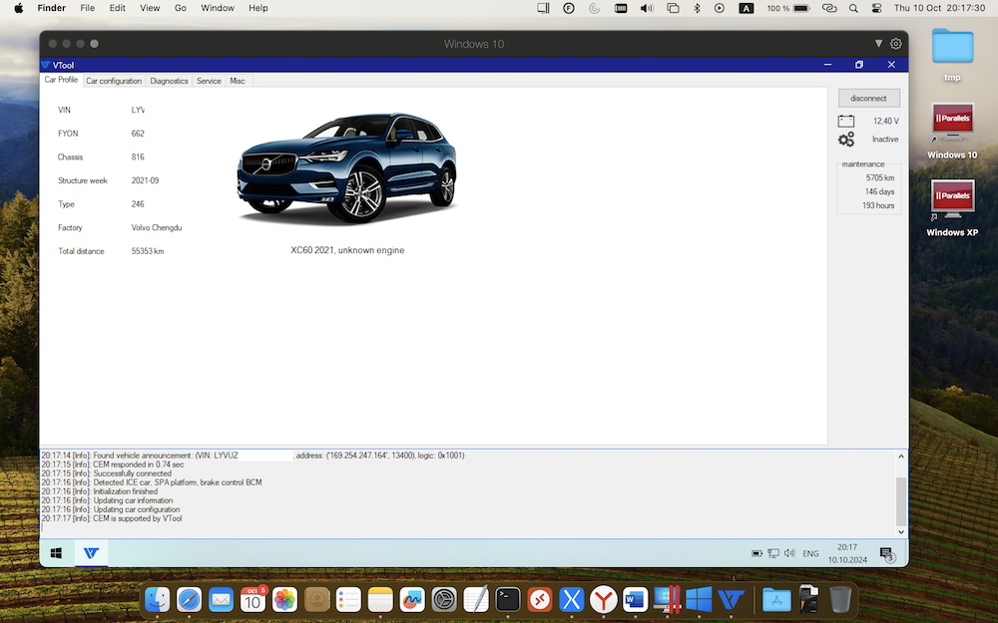This screenshot has width=998, height=623.
Task: Click the Windows taskbar volume icon
Action: 789,553
